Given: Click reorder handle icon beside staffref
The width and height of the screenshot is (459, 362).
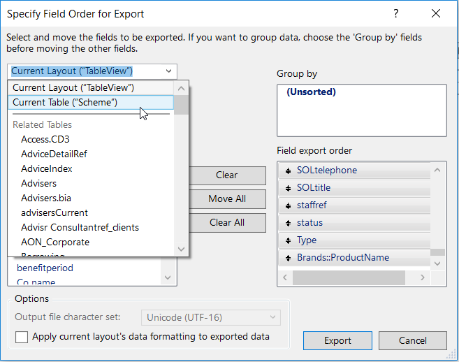Looking at the screenshot, I should [289, 205].
